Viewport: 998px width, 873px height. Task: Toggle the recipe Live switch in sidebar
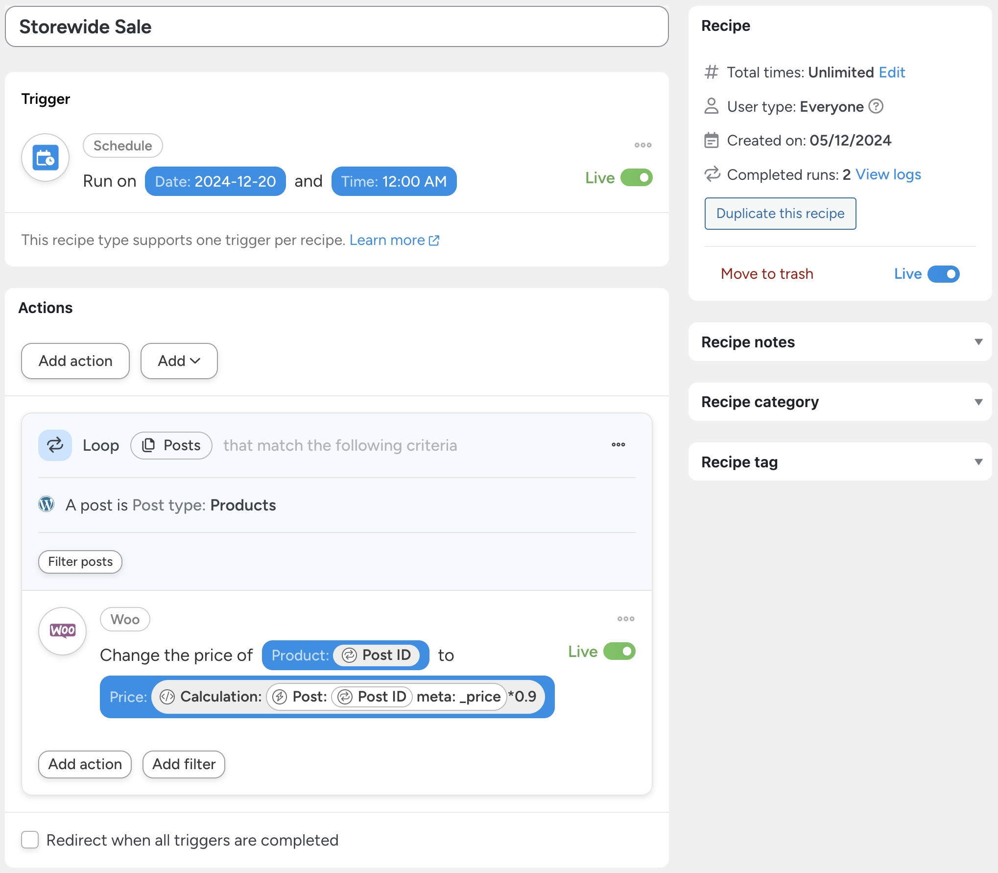click(943, 274)
